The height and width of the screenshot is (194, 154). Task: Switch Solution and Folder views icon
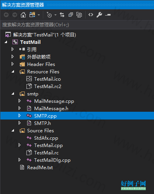point(32,15)
